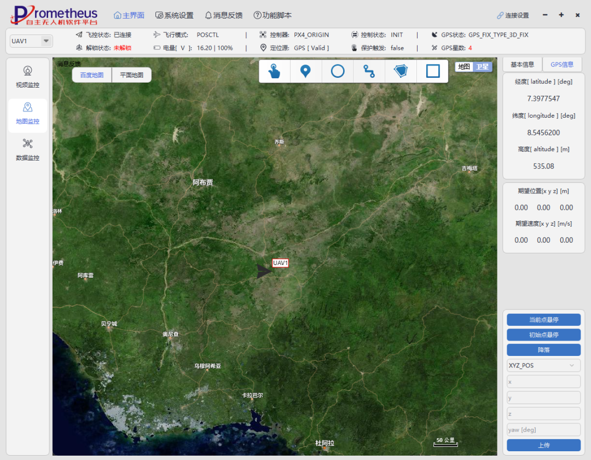The width and height of the screenshot is (591, 460).
Task: Select the polygon drawing tool
Action: pos(401,71)
